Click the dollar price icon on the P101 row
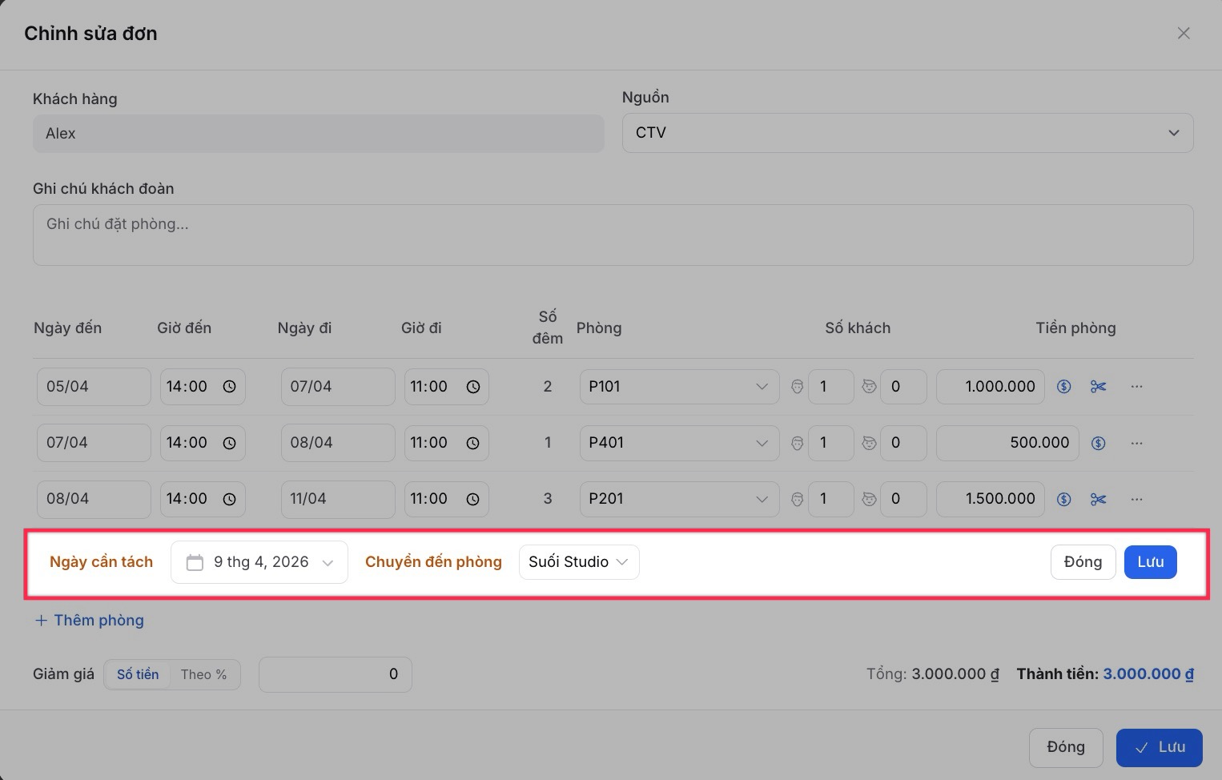This screenshot has width=1222, height=780. click(1063, 387)
